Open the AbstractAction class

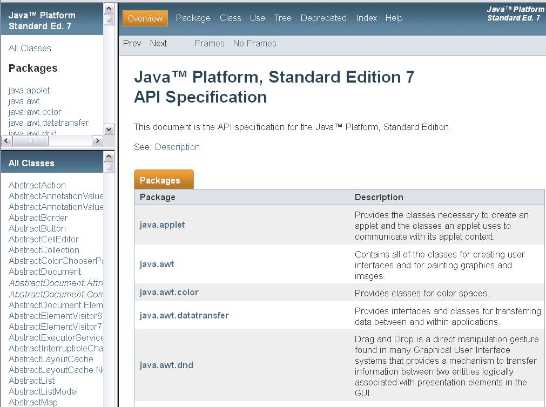[37, 185]
